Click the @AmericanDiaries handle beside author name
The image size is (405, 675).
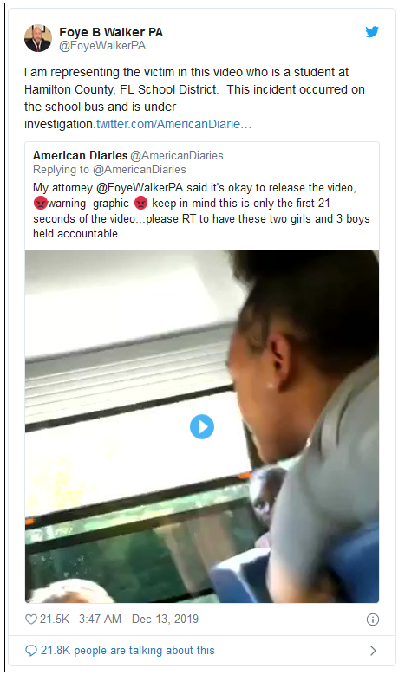177,155
